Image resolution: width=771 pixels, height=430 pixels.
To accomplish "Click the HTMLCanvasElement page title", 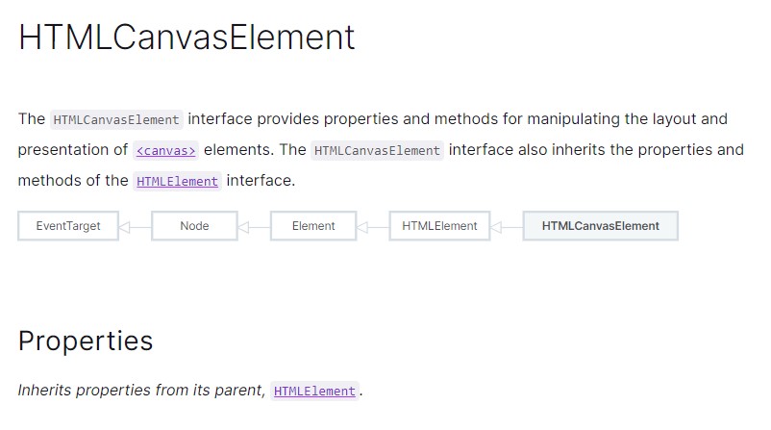I will pos(187,38).
